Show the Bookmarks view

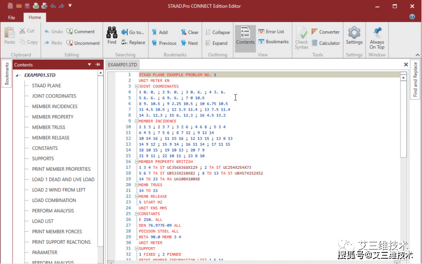click(x=273, y=42)
